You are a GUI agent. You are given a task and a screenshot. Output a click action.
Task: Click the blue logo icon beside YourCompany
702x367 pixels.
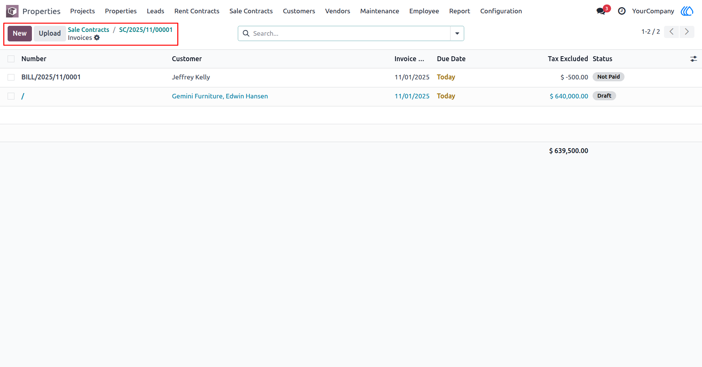[687, 11]
